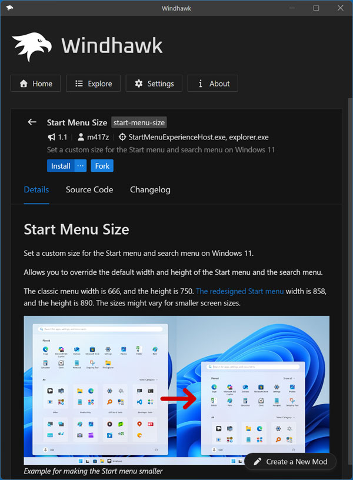353x480 pixels.
Task: Switch to the Changelog tab
Action: [150, 190]
